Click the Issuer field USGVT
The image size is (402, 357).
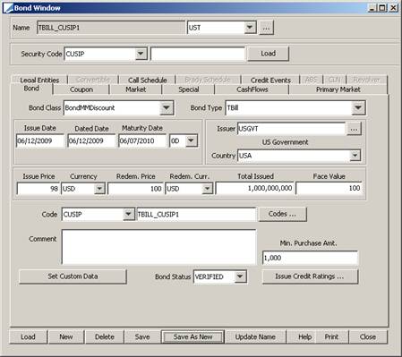click(x=291, y=129)
